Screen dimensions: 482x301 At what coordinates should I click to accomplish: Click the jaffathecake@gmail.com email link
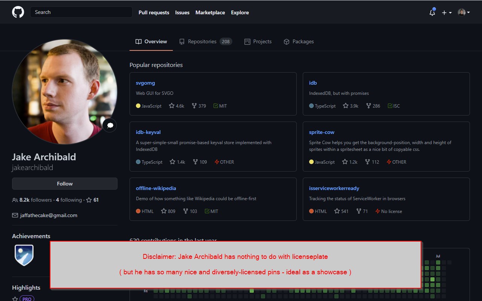point(49,215)
